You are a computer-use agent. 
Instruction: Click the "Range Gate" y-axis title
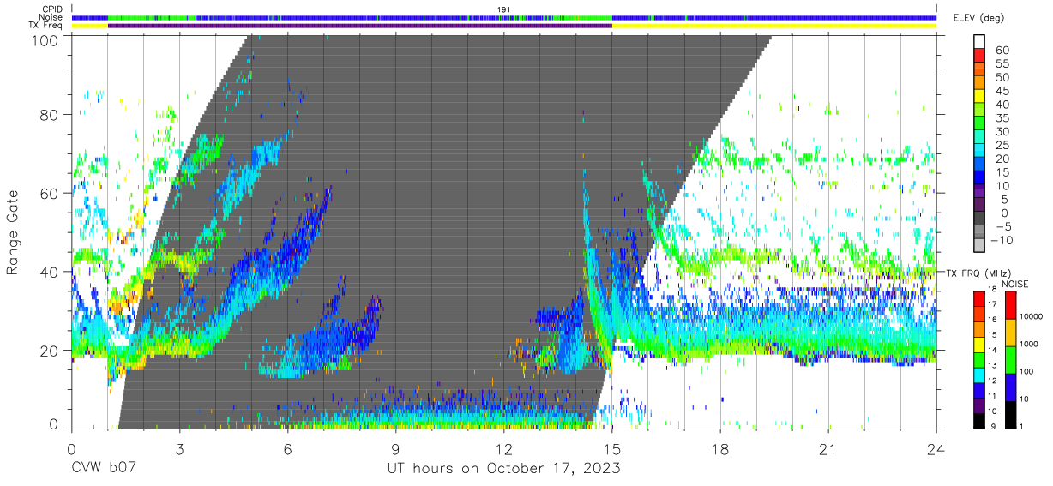pos(14,233)
